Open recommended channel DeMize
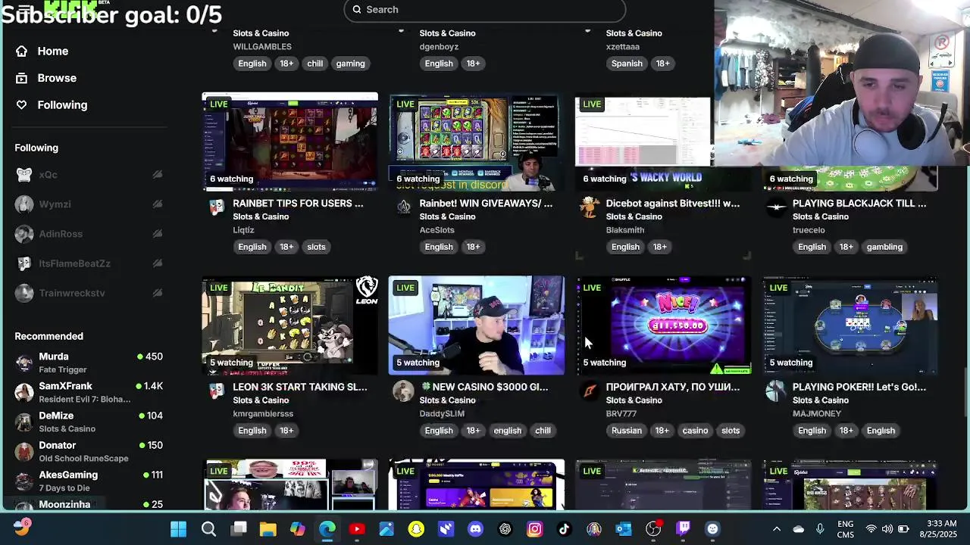Image resolution: width=970 pixels, height=545 pixels. 89,422
